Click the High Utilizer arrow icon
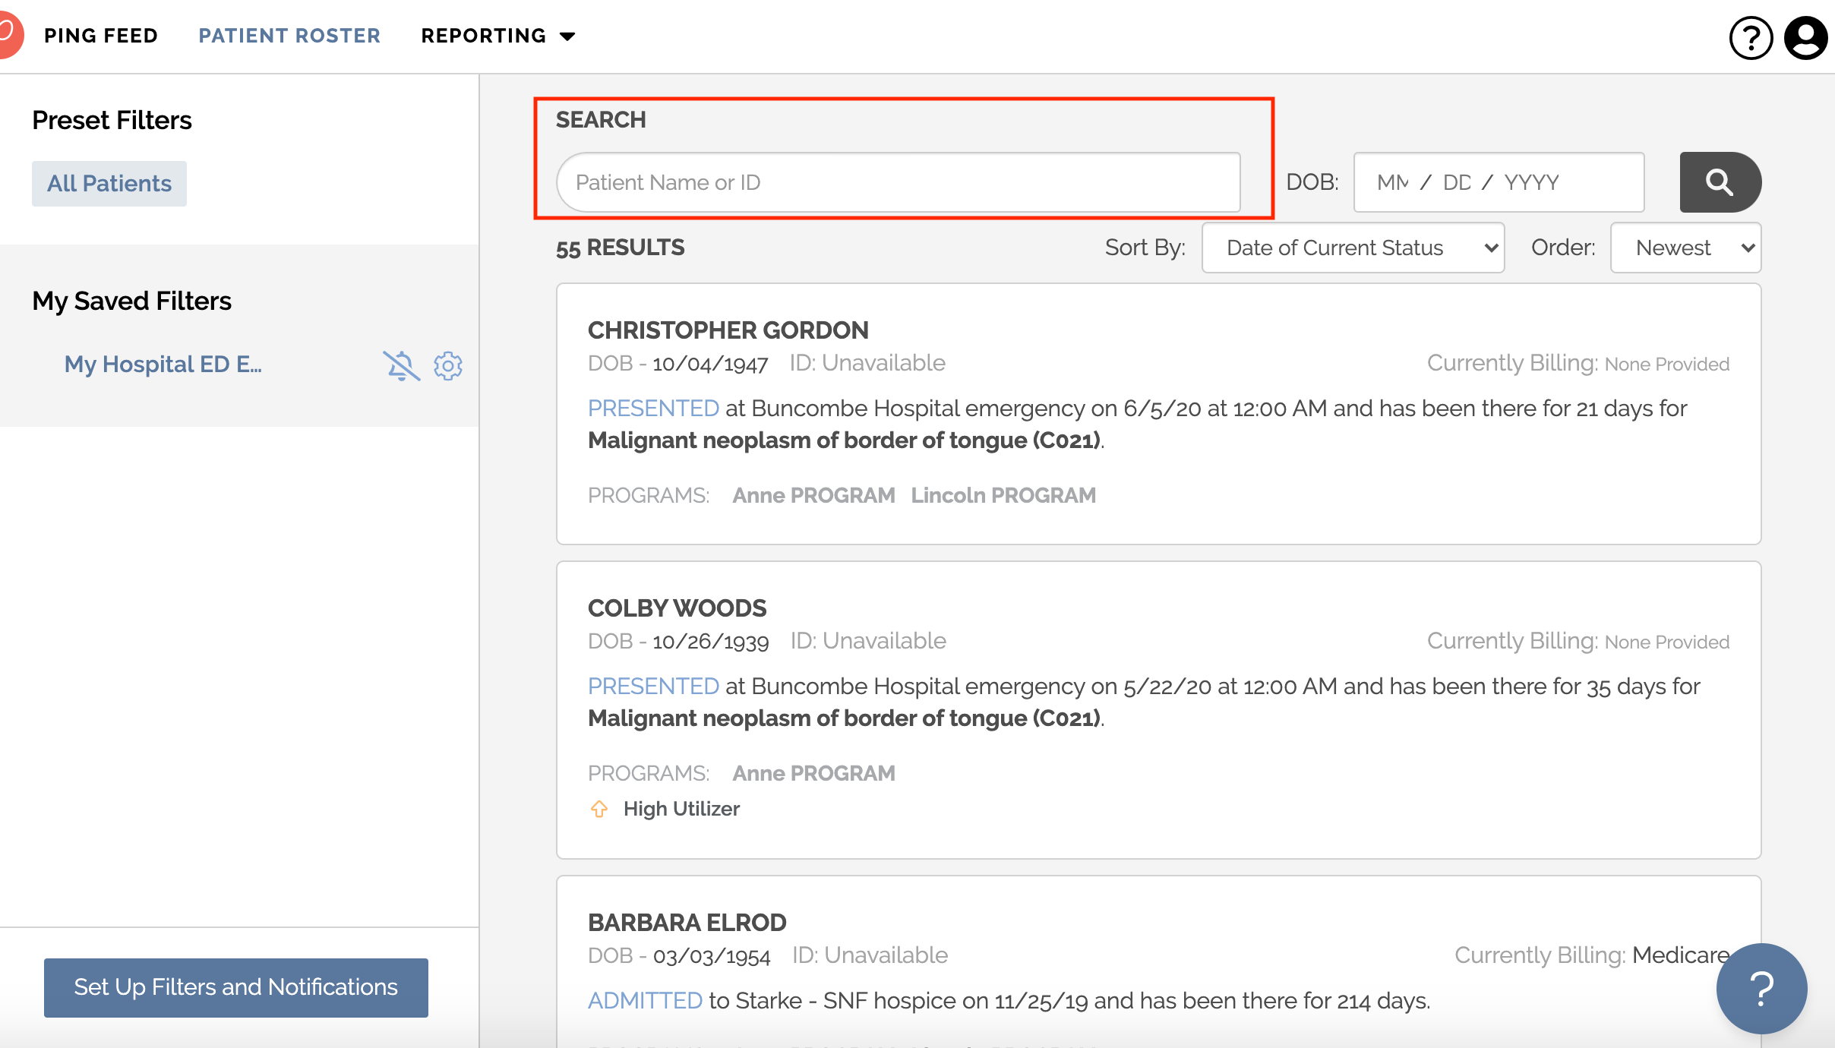Viewport: 1835px width, 1048px height. [599, 809]
